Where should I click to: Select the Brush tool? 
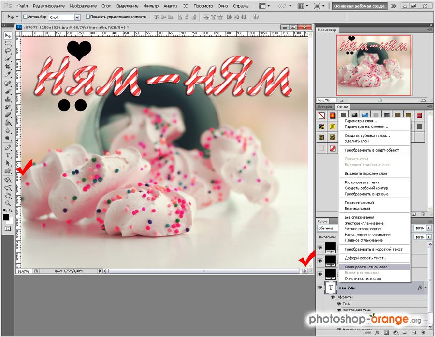coord(8,91)
